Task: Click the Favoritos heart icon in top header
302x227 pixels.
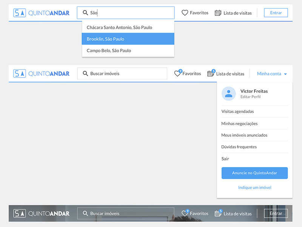Action: coord(185,12)
